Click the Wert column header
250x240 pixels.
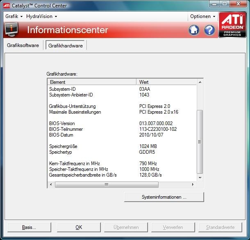click(x=166, y=82)
